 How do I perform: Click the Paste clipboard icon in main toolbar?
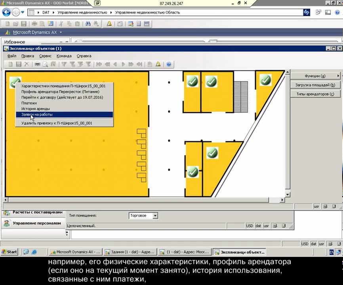[77, 24]
